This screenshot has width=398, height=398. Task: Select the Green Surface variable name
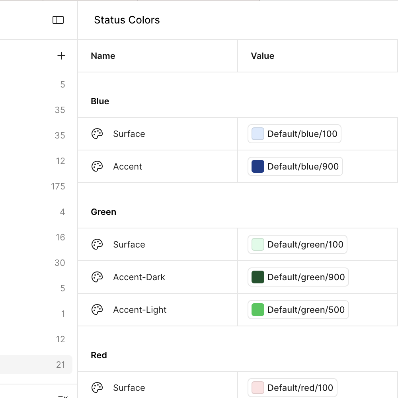[x=129, y=244]
